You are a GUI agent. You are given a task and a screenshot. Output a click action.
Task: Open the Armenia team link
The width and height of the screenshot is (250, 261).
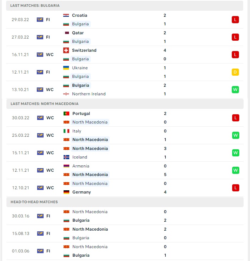pos(81,166)
